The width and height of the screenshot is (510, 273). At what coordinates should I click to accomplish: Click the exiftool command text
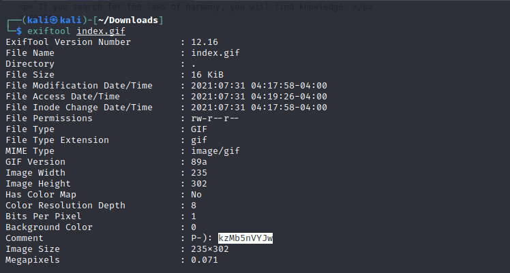[x=49, y=31]
